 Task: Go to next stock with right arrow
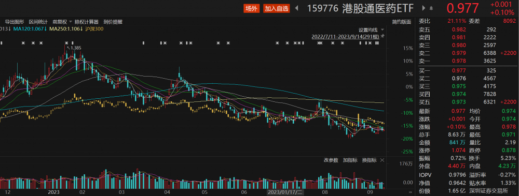tap(424, 8)
